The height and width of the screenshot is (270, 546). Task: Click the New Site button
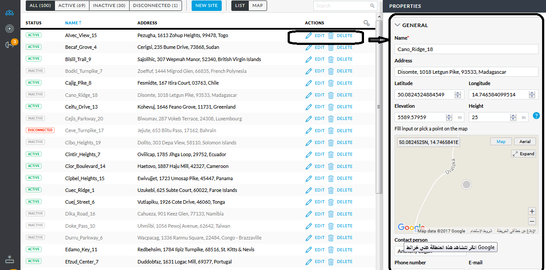click(207, 6)
